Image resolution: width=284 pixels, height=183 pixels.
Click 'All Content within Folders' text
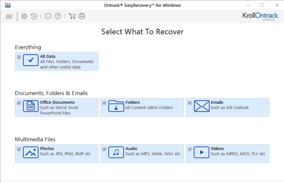(149, 108)
